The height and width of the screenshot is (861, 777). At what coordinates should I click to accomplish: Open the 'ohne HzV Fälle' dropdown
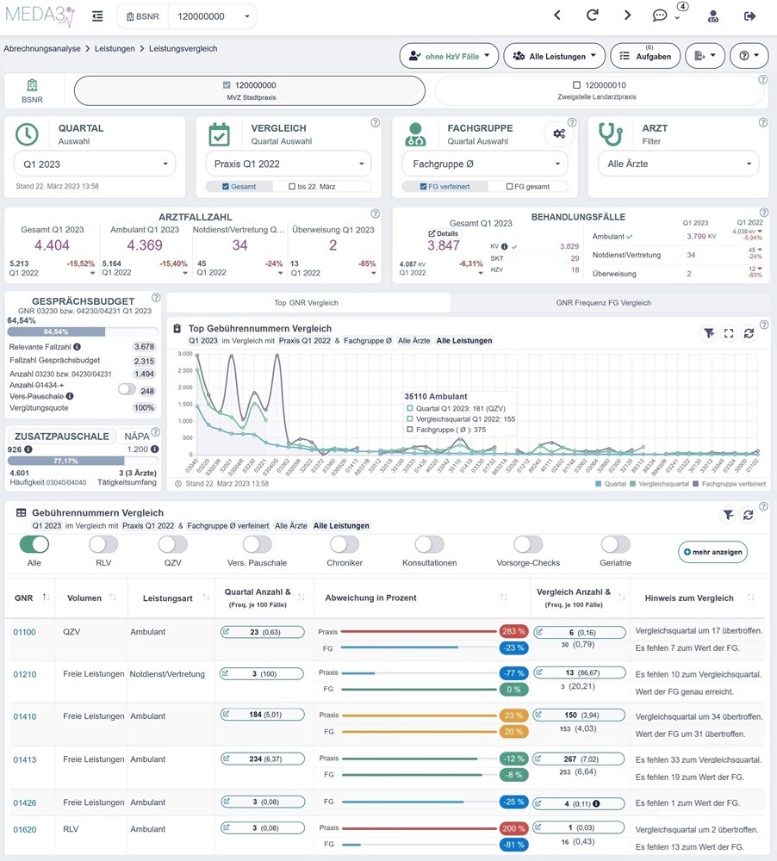click(449, 56)
